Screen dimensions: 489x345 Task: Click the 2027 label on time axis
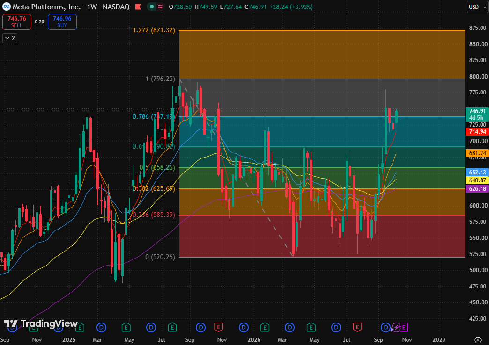pyautogui.click(x=439, y=339)
